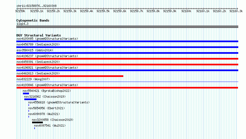Click the blue bar under nsv3216962
246x139 pixels.
(x=30, y=99)
